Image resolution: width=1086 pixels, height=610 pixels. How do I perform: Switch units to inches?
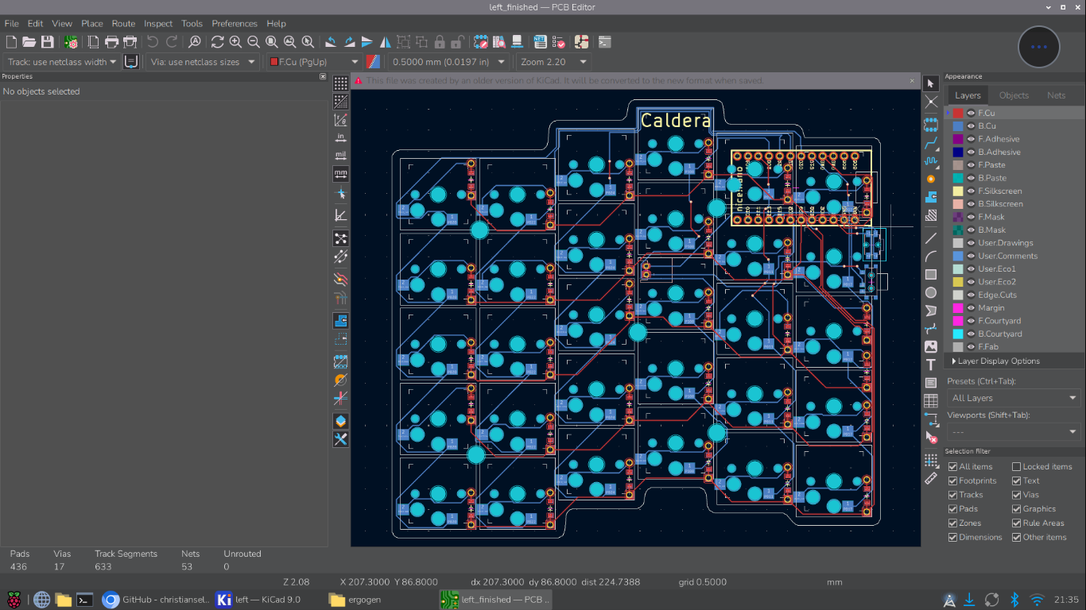tap(340, 137)
